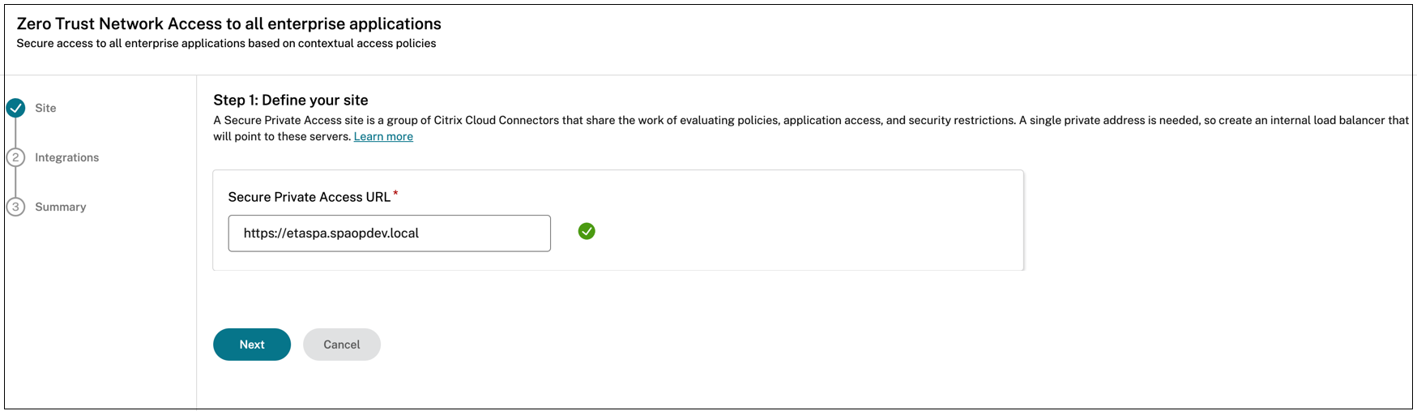Focus the Secure Private Access URL field
This screenshot has height=411, width=1417.
389,233
